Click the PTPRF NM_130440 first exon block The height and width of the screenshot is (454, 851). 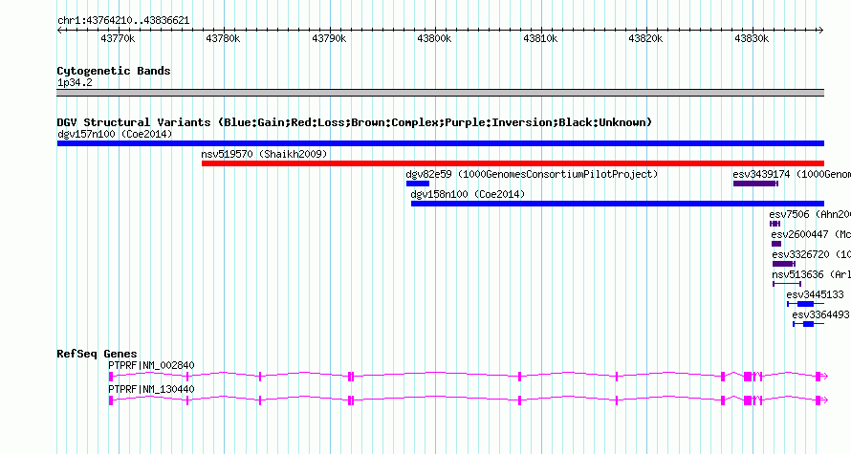coord(111,400)
